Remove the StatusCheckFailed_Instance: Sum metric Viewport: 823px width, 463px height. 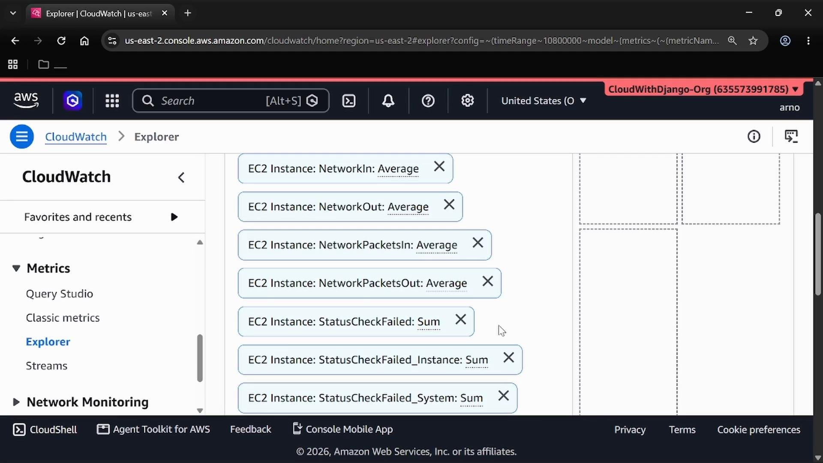[509, 358]
